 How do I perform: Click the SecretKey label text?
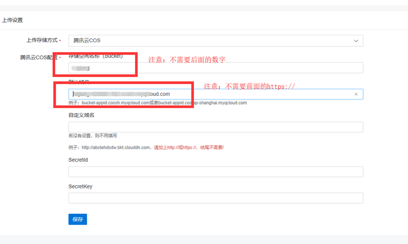tap(81, 186)
